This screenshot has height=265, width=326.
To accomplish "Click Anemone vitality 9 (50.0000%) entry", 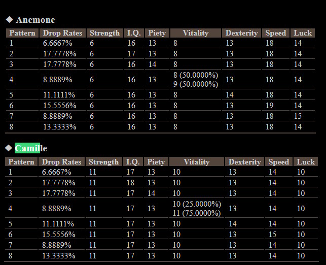I will click(x=196, y=84).
